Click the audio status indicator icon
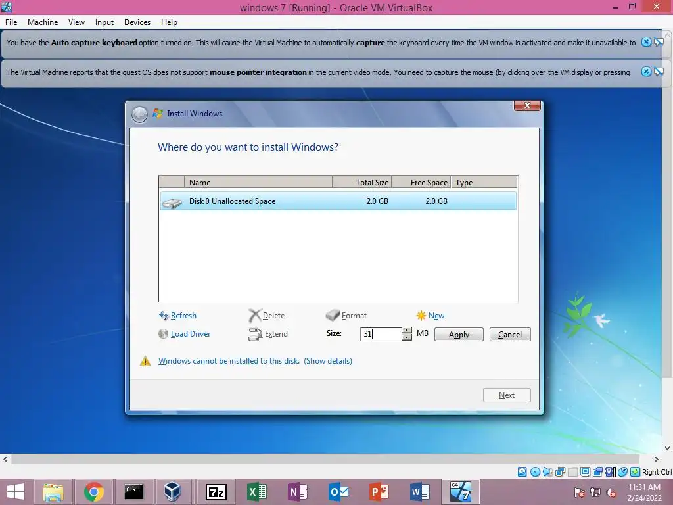673x505 pixels. pos(547,472)
